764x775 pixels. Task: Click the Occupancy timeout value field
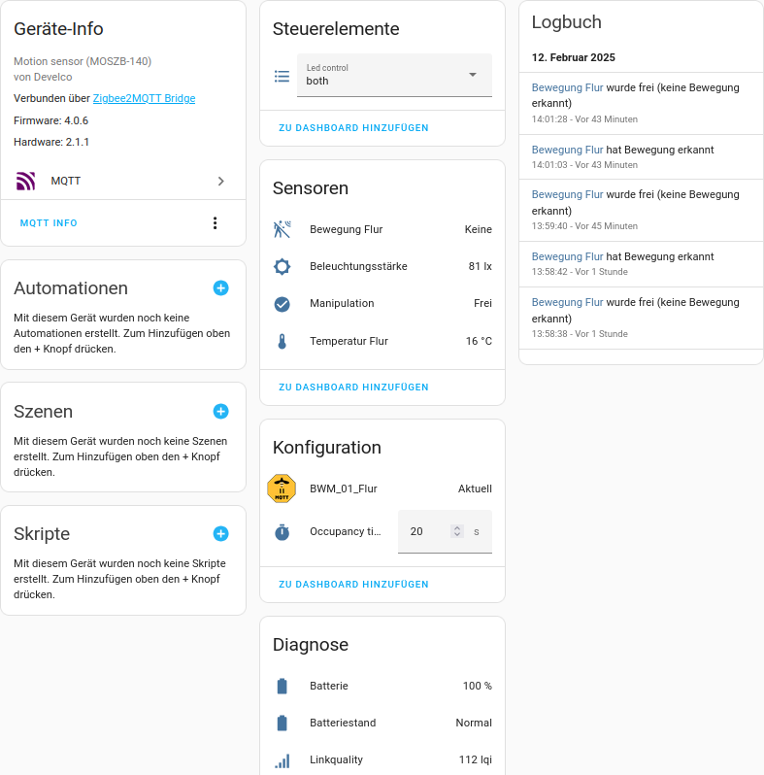coord(445,531)
